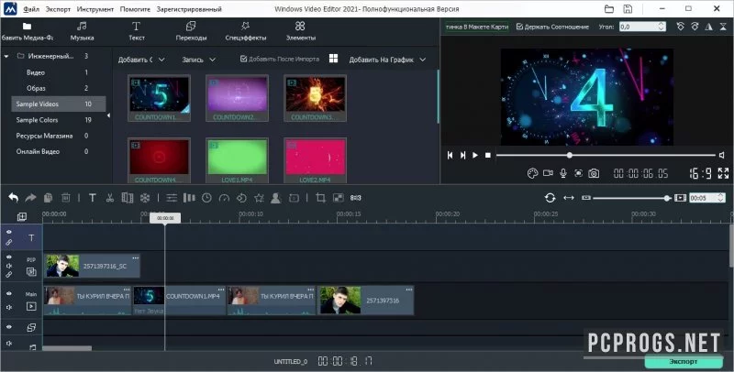Click the add text T tool in timeline toolbar

pyautogui.click(x=93, y=198)
